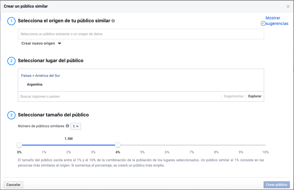Open the existing audience source selector
This screenshot has width=294, height=190.
141,34
